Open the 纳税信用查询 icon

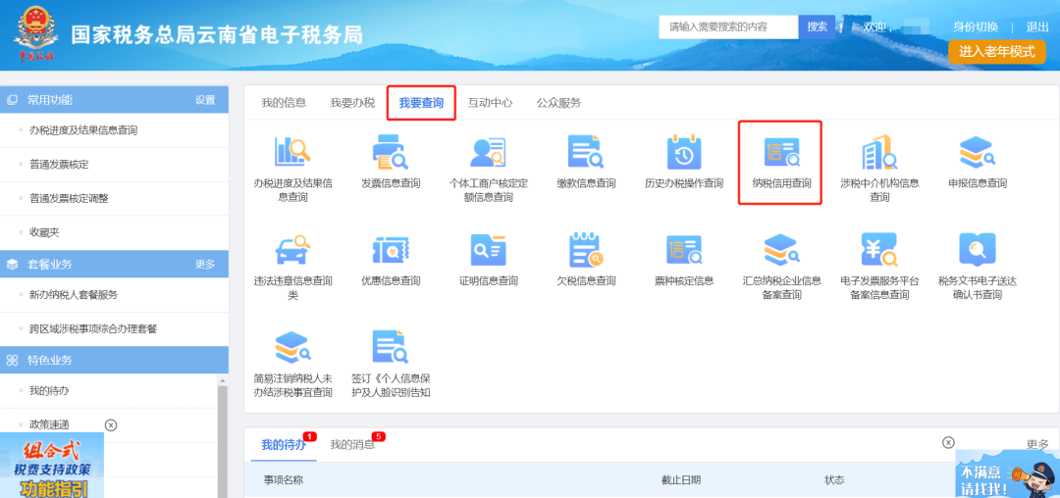point(781,154)
